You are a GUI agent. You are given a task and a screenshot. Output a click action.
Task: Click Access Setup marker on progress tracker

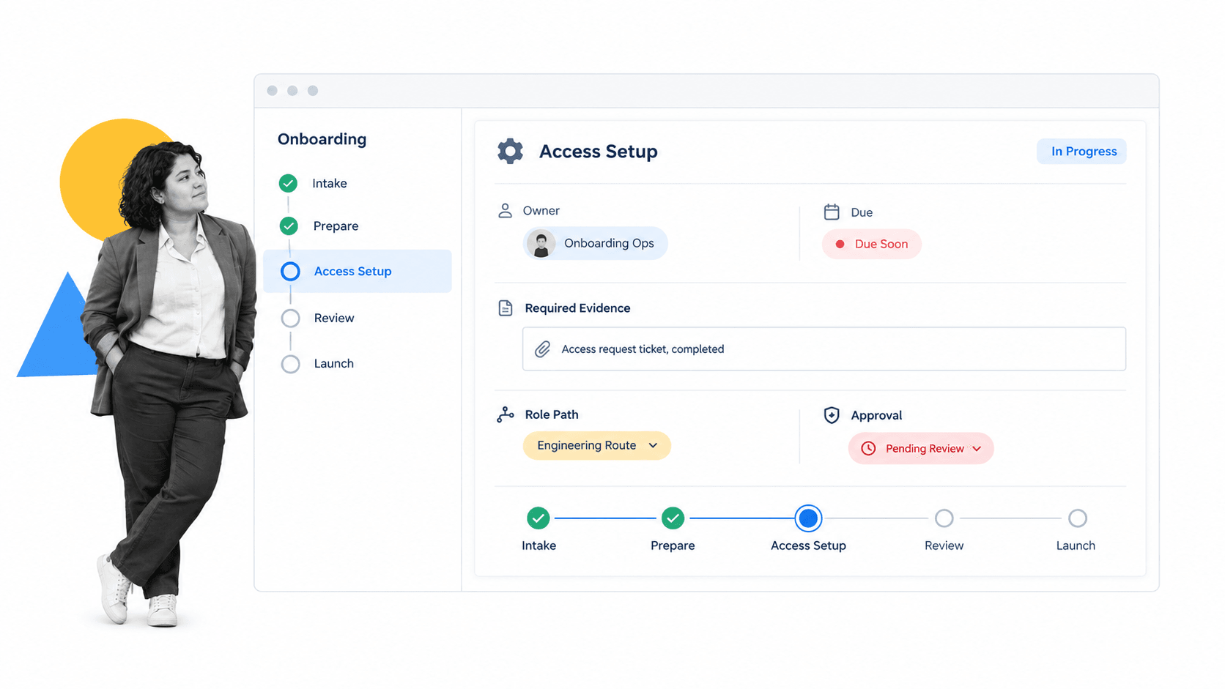[x=808, y=518]
